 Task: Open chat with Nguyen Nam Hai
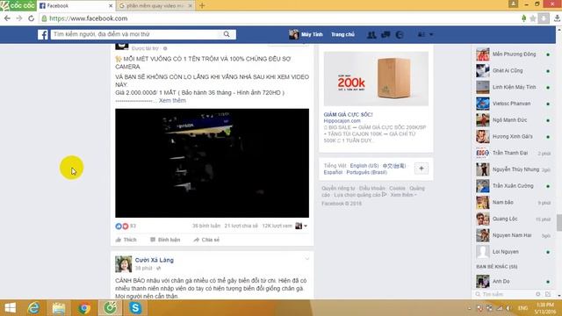514,236
